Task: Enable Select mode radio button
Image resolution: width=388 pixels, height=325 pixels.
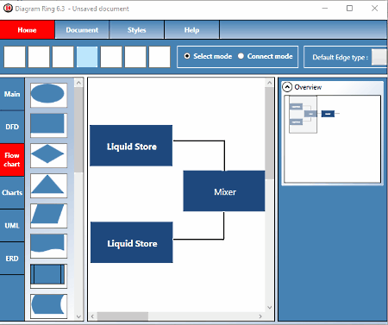Action: click(187, 56)
